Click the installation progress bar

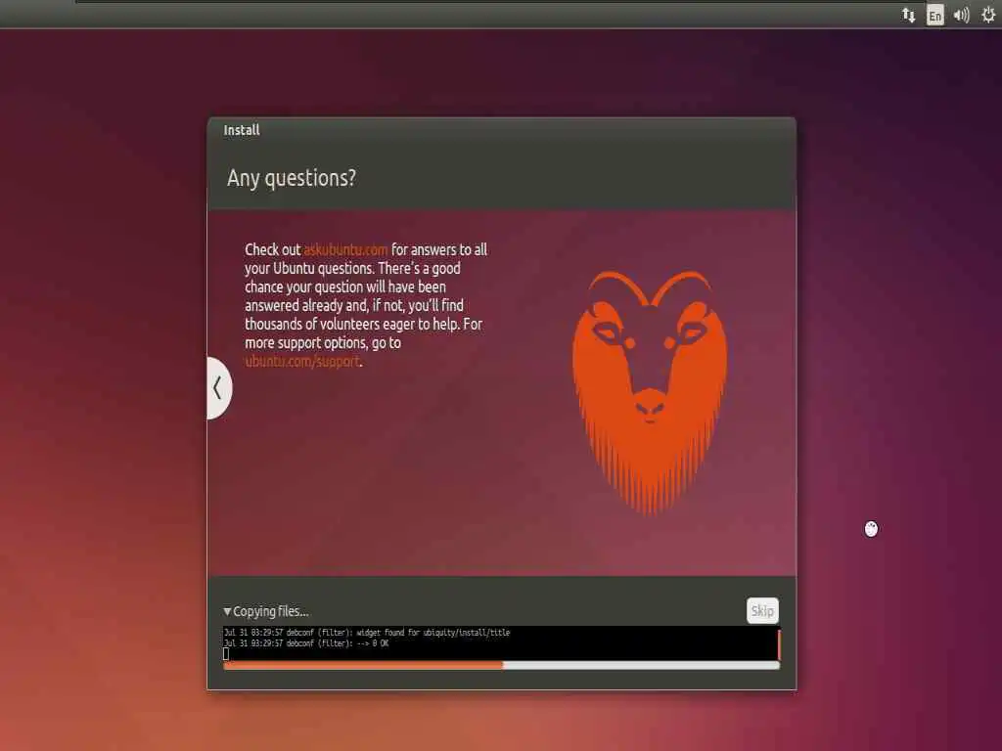click(x=502, y=665)
